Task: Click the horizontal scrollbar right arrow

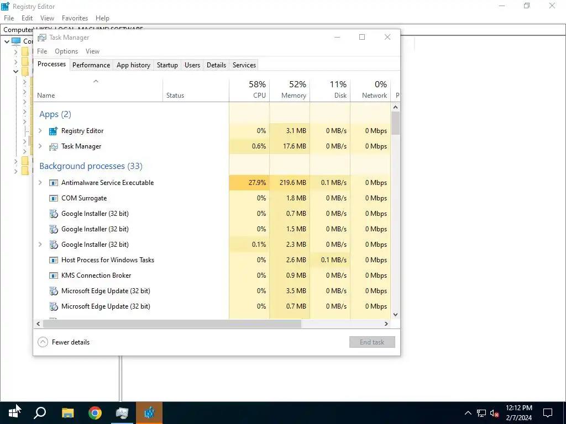Action: click(386, 324)
